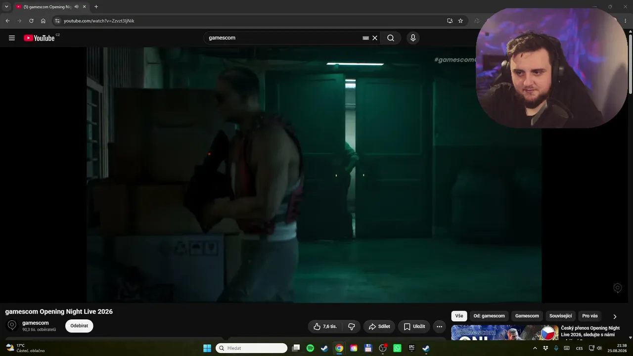Open the three-dot more actions menu
Viewport: 633px width, 356px height.
coord(439,326)
